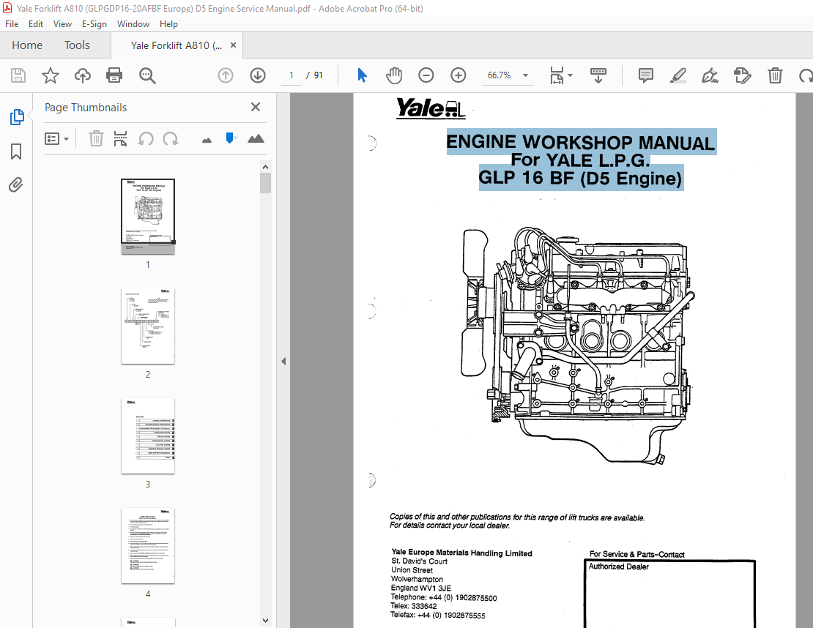Select page 2 thumbnail

point(148,326)
